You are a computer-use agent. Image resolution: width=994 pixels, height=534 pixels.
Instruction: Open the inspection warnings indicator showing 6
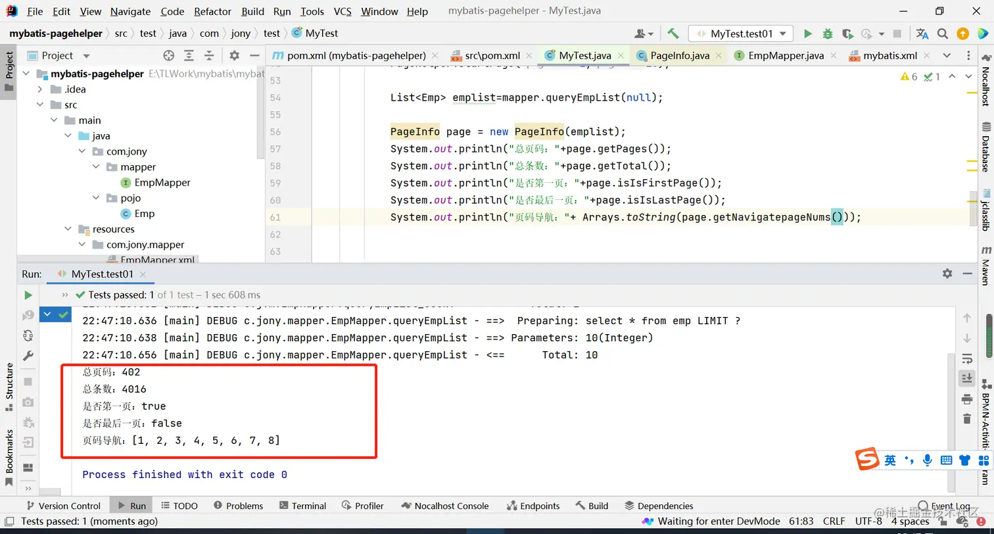(909, 77)
